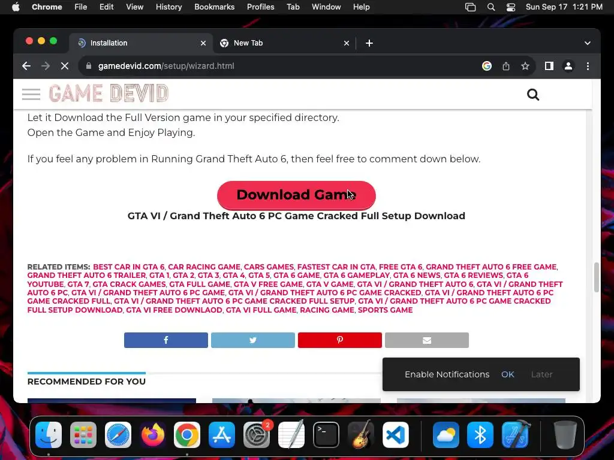Screen dimensions: 614x460
Task: Open the File menu
Action: (x=81, y=7)
